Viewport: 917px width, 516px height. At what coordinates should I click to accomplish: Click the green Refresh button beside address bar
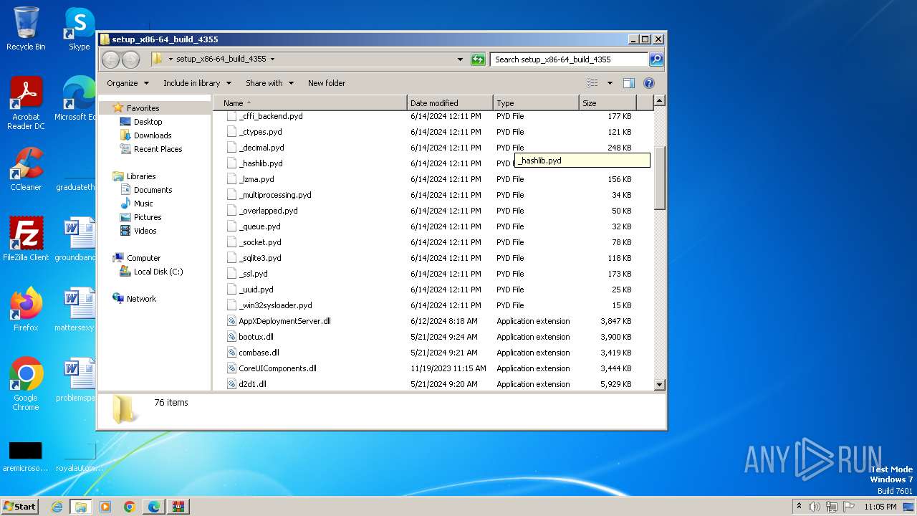point(478,59)
